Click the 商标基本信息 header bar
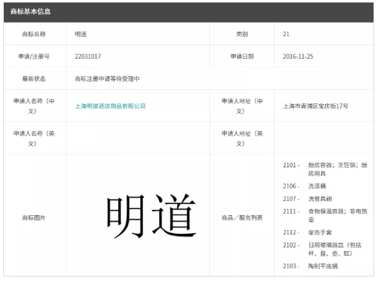Viewport: 378px width, 281px height. point(189,12)
